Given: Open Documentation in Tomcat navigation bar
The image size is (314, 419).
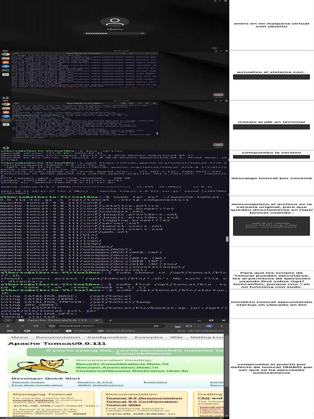Looking at the screenshot, I should coord(58,337).
